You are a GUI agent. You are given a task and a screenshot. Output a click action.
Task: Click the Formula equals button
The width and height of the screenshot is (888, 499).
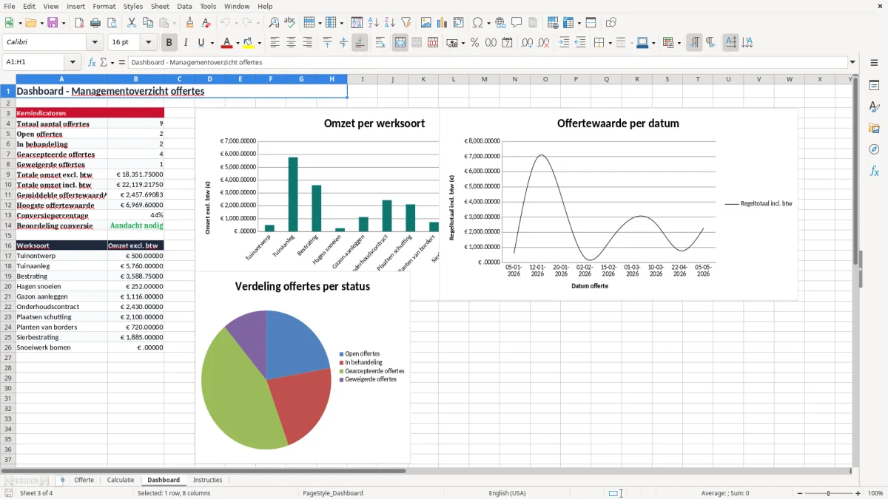[122, 63]
